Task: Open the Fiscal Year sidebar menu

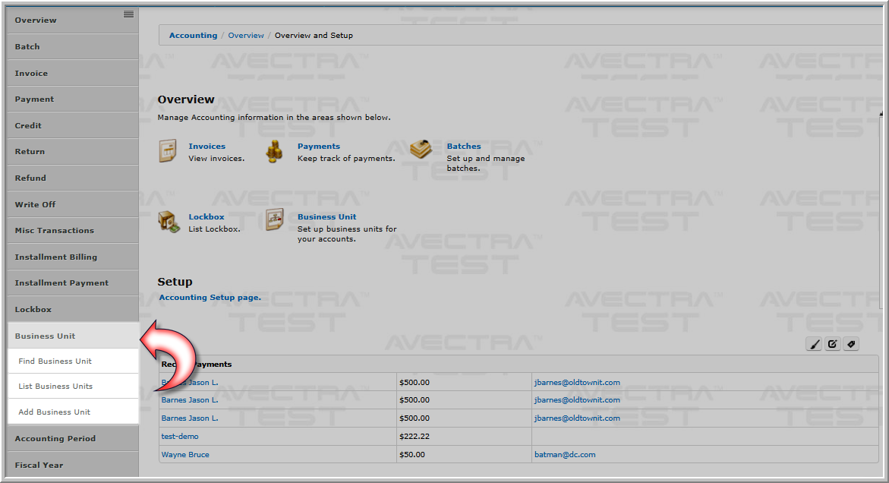Action: pyautogui.click(x=73, y=465)
